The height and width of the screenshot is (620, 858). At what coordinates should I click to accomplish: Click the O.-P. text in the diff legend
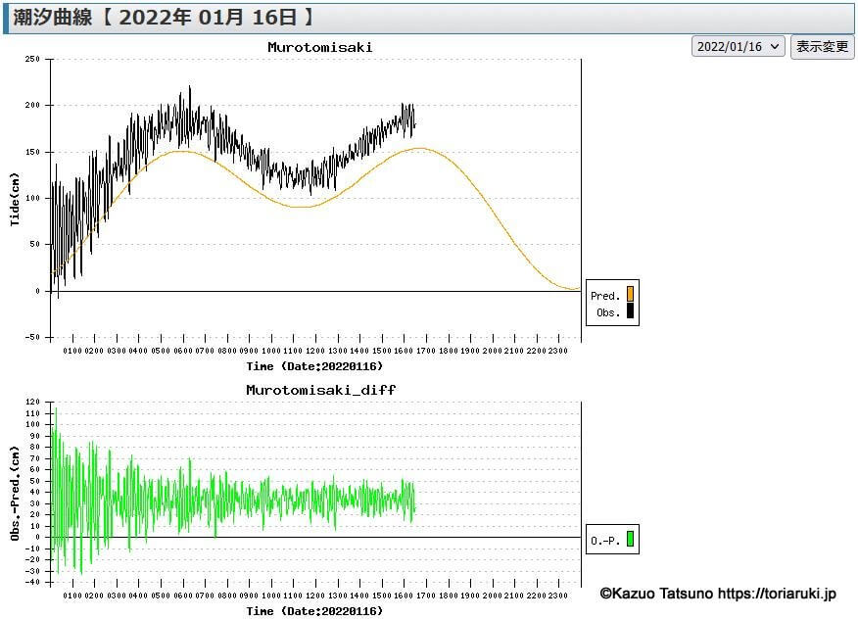pos(604,540)
